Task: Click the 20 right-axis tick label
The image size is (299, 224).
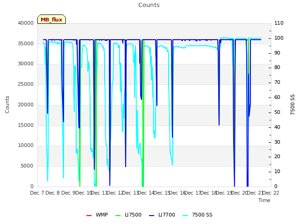Action: 277,157
